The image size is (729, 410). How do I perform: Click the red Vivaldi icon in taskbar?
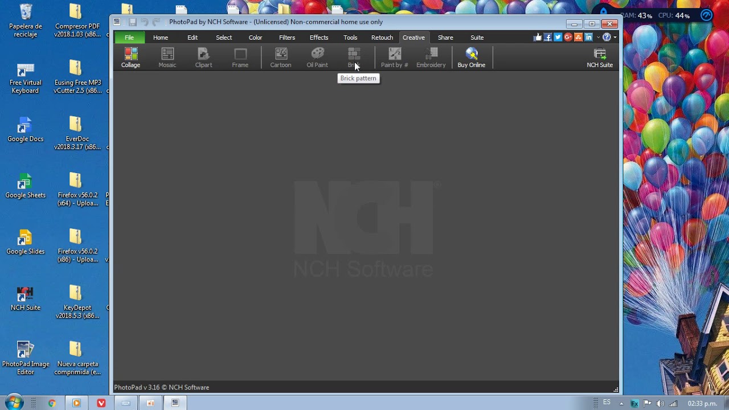click(101, 403)
